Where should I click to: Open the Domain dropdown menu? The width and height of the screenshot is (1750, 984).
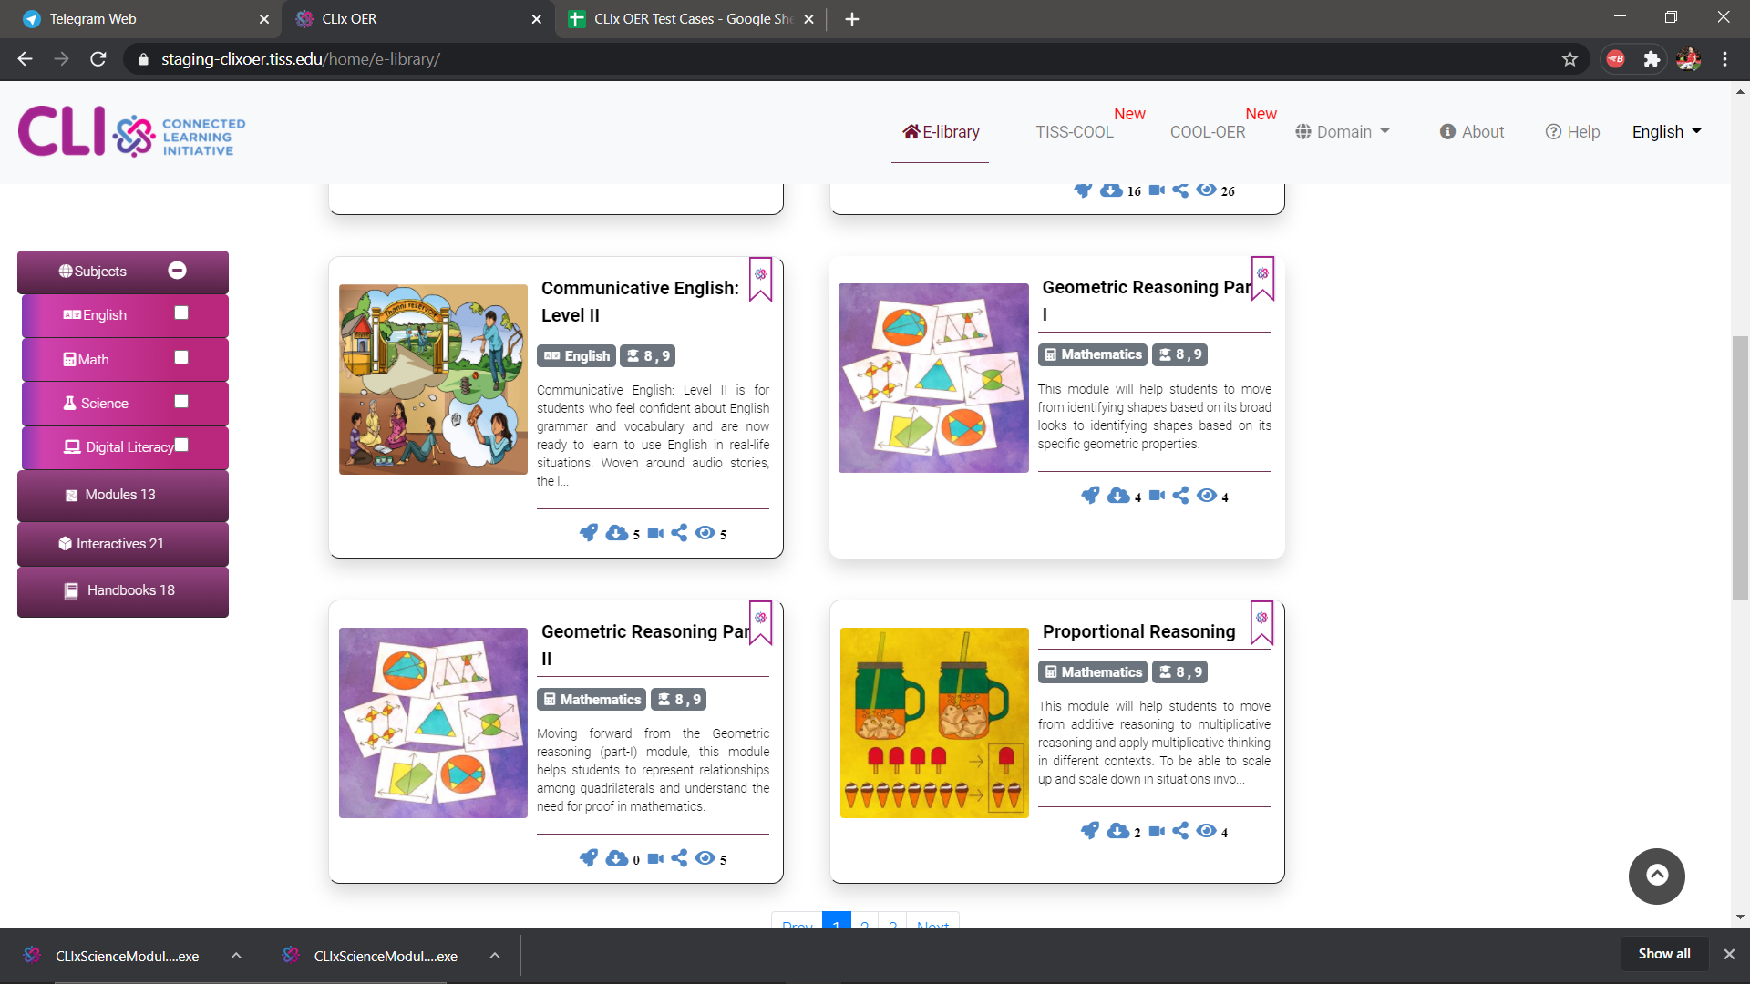point(1343,132)
